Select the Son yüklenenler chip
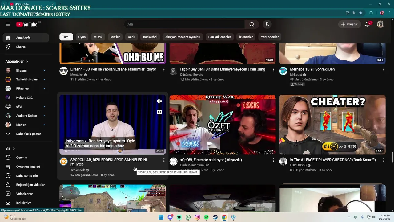The image size is (394, 222). pyautogui.click(x=219, y=37)
